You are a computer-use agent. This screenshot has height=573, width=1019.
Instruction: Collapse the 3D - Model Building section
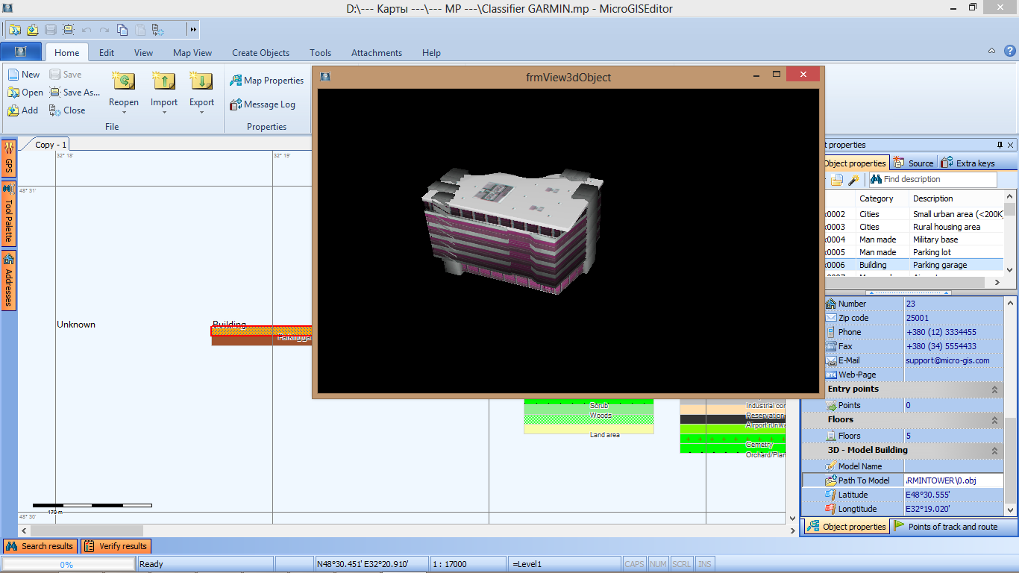(x=994, y=451)
